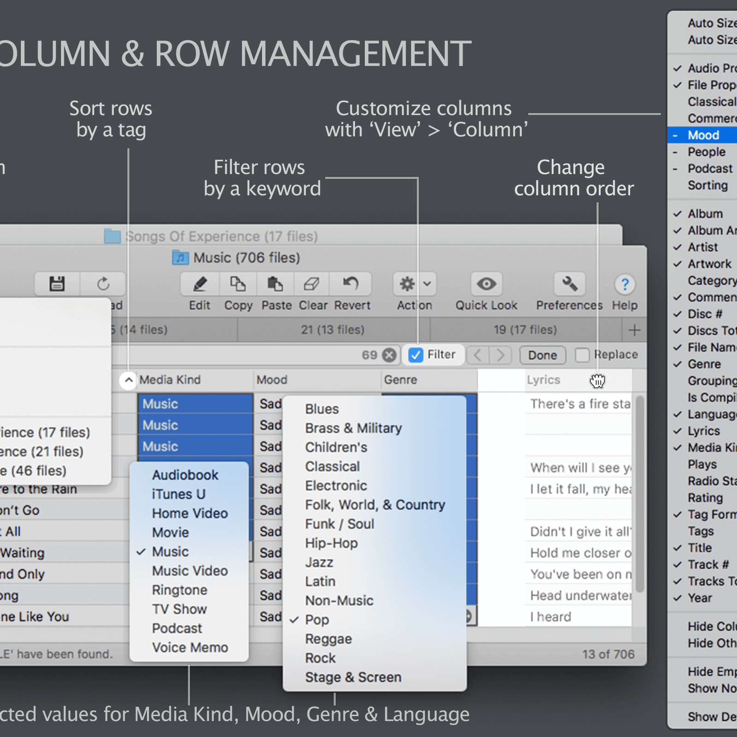Viewport: 737px width, 737px height.
Task: Add a new tab with the plus icon
Action: pyautogui.click(x=634, y=330)
